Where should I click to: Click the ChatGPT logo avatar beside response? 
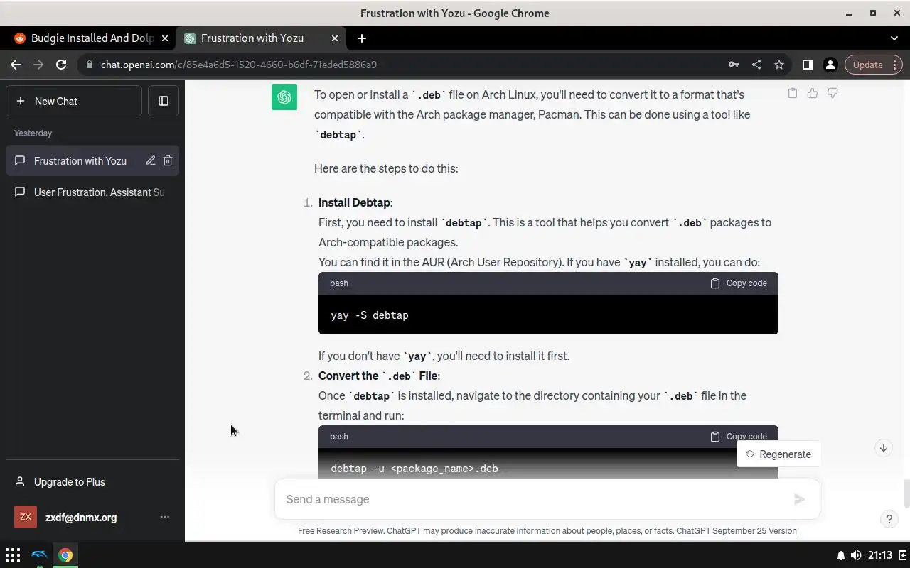tap(284, 97)
